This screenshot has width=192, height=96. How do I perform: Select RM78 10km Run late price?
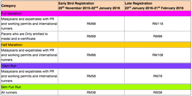(x=157, y=76)
